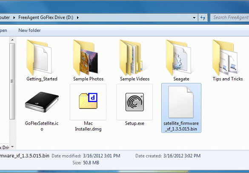Open the Tips and Tricks folder icon
The image size is (249, 173).
(x=225, y=57)
